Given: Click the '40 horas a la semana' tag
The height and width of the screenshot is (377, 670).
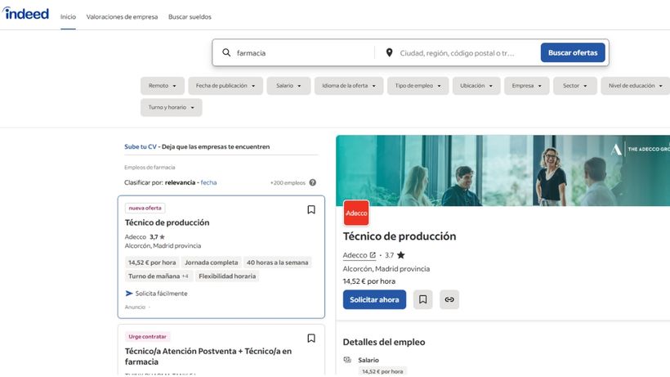Looking at the screenshot, I should point(277,263).
